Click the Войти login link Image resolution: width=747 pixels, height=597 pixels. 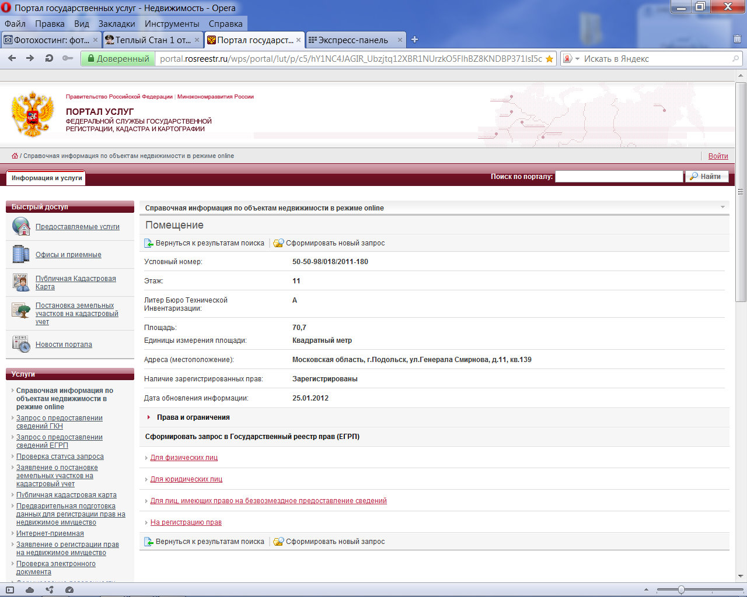(x=718, y=156)
